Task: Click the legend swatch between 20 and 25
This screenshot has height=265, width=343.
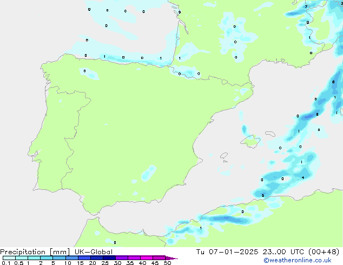Action: tap(97, 258)
